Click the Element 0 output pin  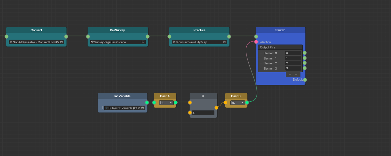[x=305, y=53]
